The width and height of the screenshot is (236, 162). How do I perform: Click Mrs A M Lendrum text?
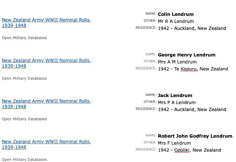[177, 62]
